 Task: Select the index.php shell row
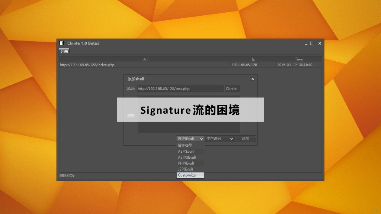pyautogui.click(x=145, y=65)
